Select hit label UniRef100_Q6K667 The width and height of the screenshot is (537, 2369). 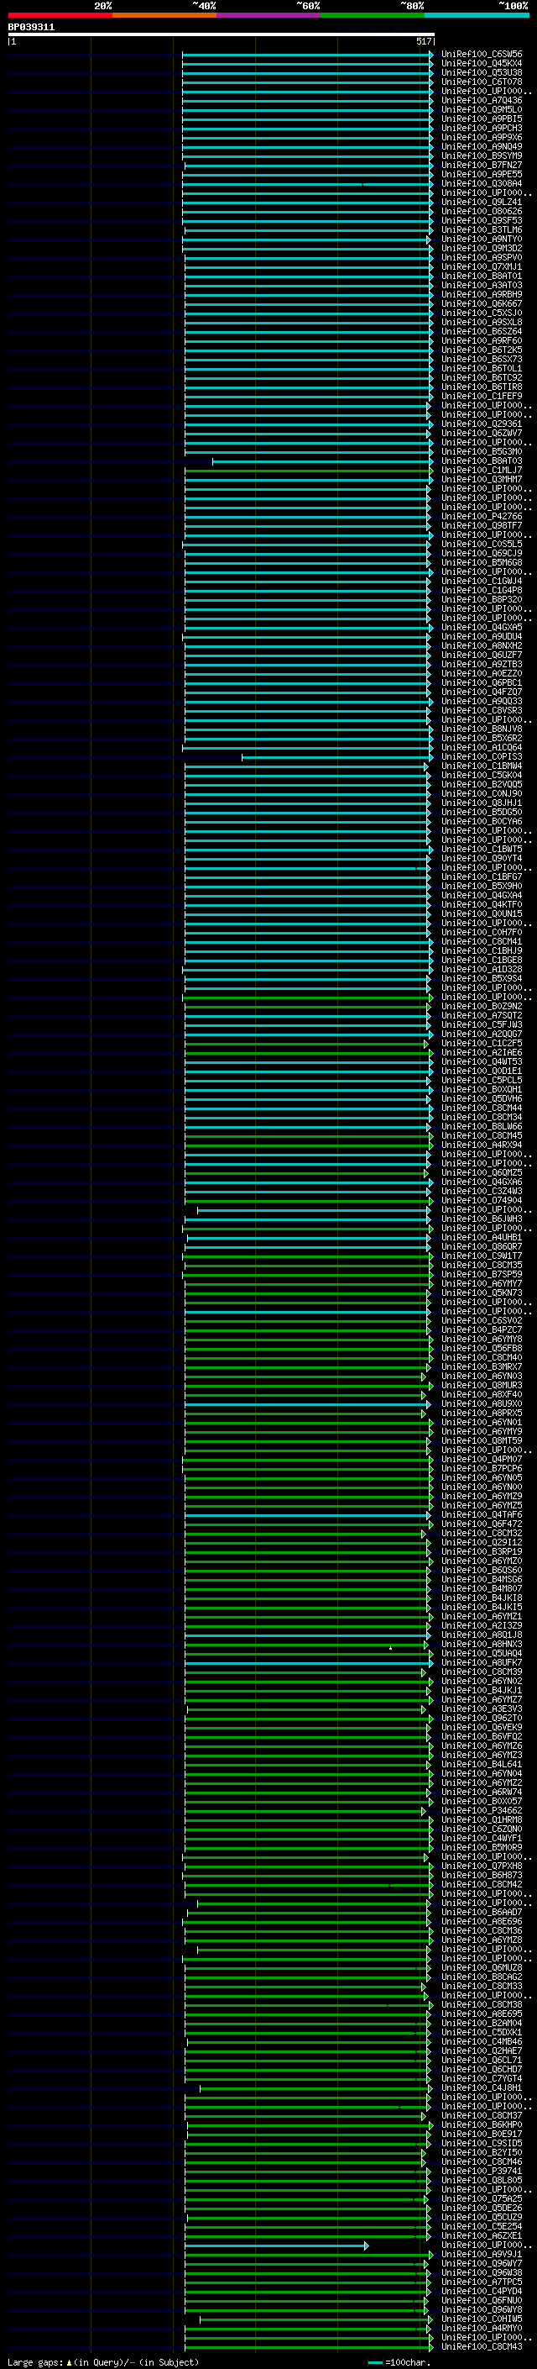pyautogui.click(x=482, y=303)
